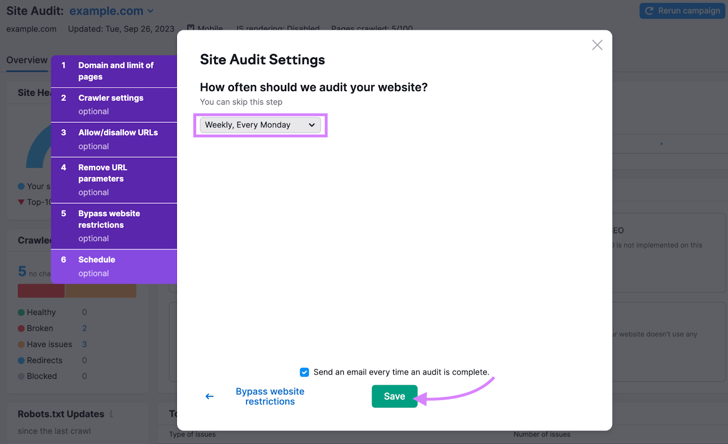
Task: Click the red segment of the crawled pages bar
Action: [x=41, y=290]
